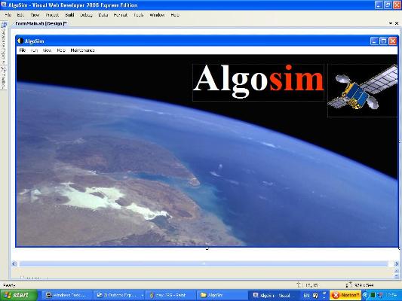Click the Norton tray icon
Image resolution: width=402 pixels, height=301 pixels.
345,295
